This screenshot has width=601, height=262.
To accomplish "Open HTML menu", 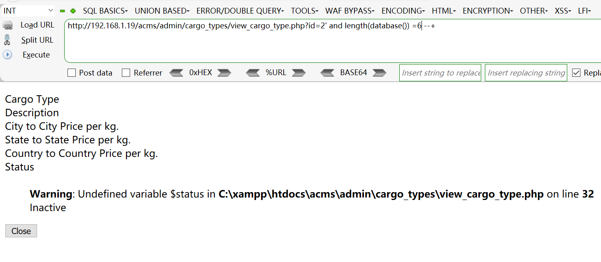I will 444,11.
